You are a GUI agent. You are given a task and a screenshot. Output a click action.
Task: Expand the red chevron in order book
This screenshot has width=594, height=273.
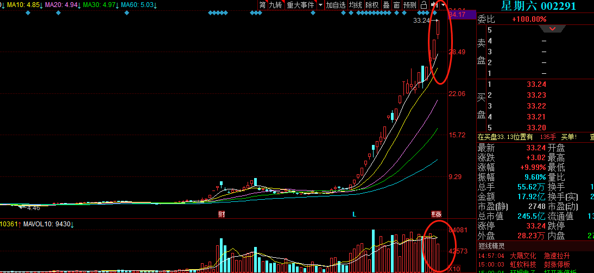click(x=552, y=29)
